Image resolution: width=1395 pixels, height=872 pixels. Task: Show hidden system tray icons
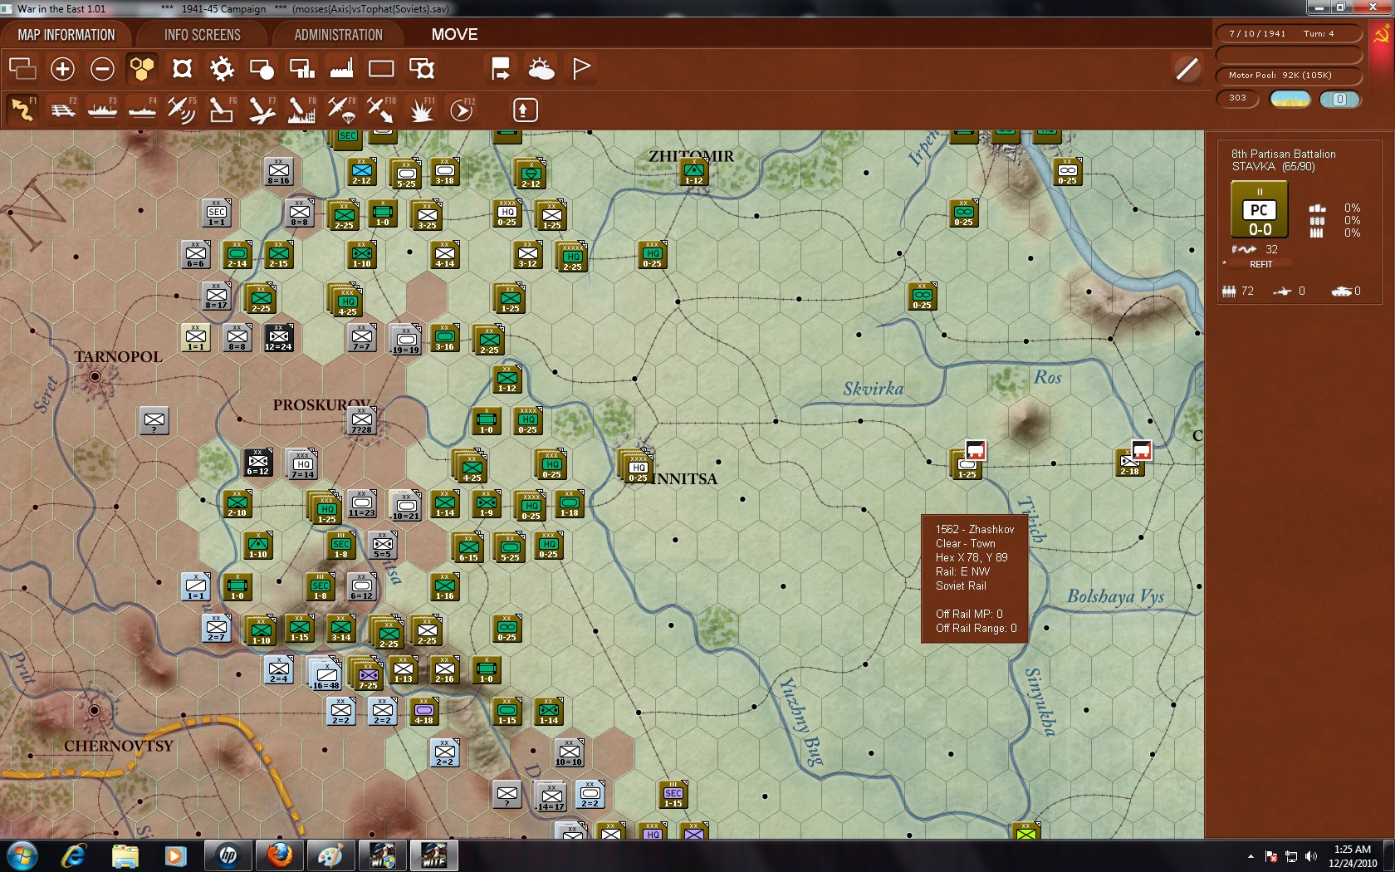1251,856
